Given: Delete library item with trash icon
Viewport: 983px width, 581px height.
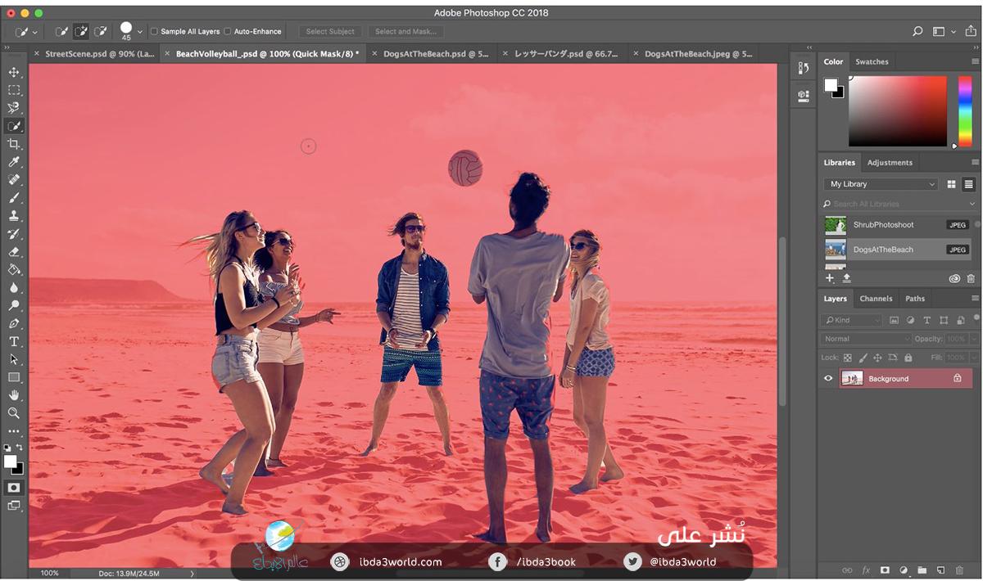Looking at the screenshot, I should (x=972, y=279).
